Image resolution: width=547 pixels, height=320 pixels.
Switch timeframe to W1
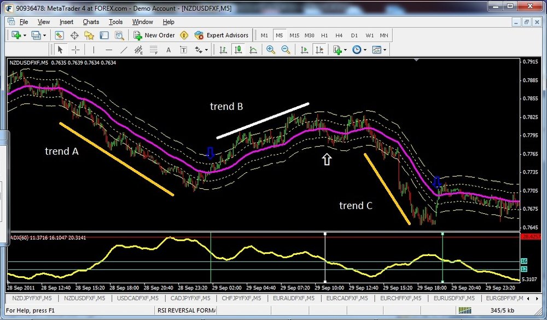[369, 35]
